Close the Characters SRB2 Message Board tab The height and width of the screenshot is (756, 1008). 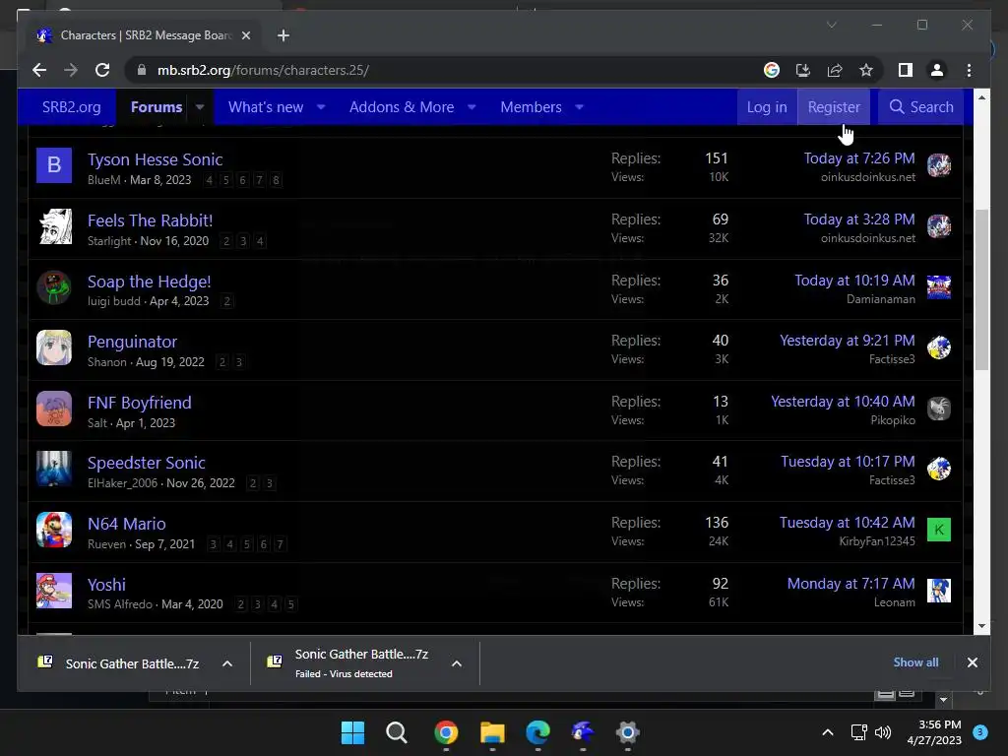[x=245, y=35]
